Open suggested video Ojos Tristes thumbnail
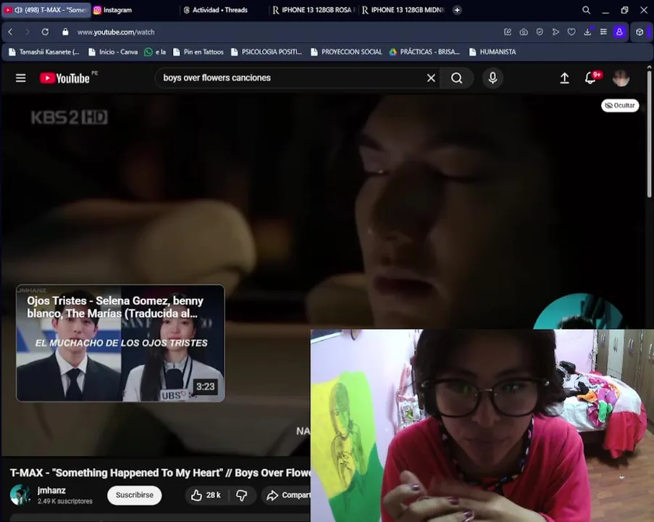This screenshot has width=654, height=522. (x=120, y=343)
